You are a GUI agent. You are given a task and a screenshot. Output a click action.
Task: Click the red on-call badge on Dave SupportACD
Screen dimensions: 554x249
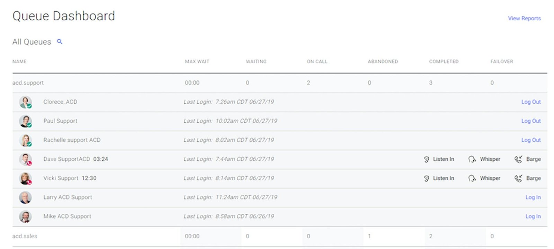click(30, 164)
